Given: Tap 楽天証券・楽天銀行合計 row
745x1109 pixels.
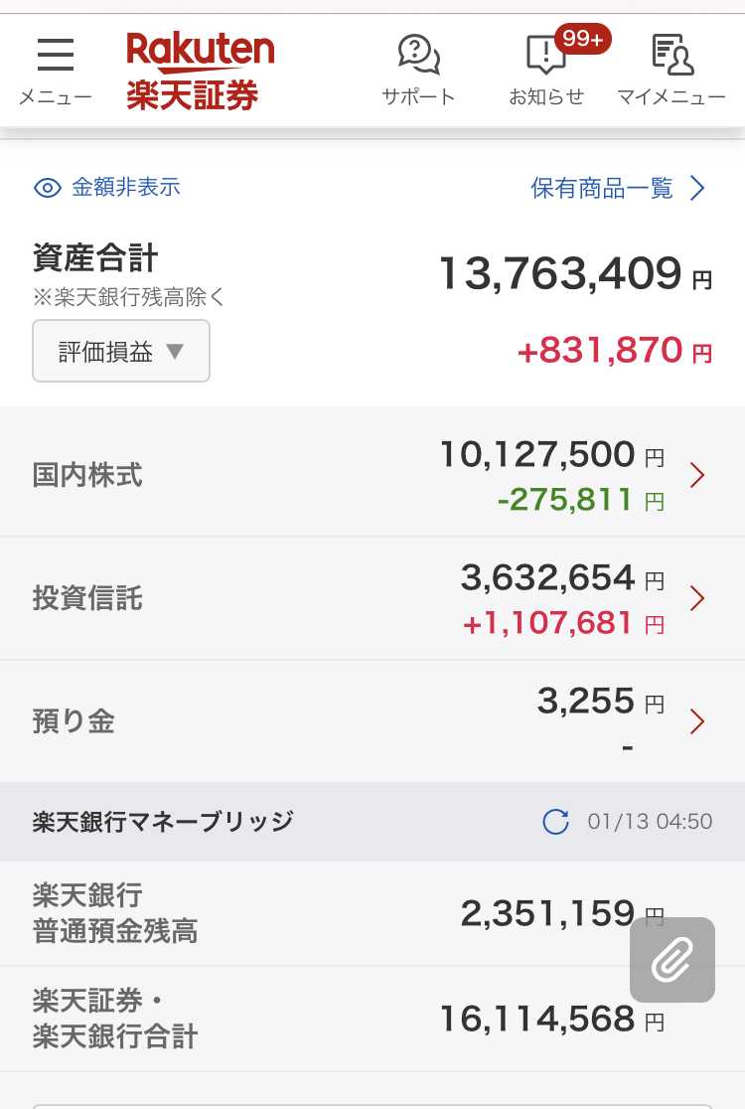Looking at the screenshot, I should pyautogui.click(x=372, y=1019).
